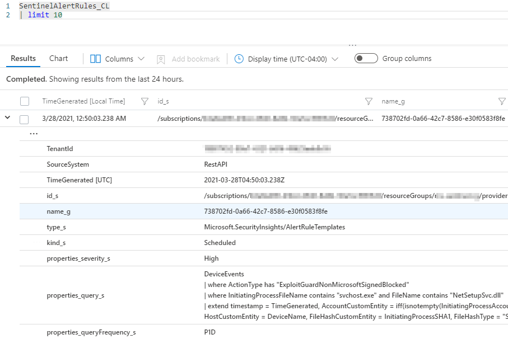Click query line SentinelAlertRules_CL
Screen dimensions: 508x339
point(64,6)
